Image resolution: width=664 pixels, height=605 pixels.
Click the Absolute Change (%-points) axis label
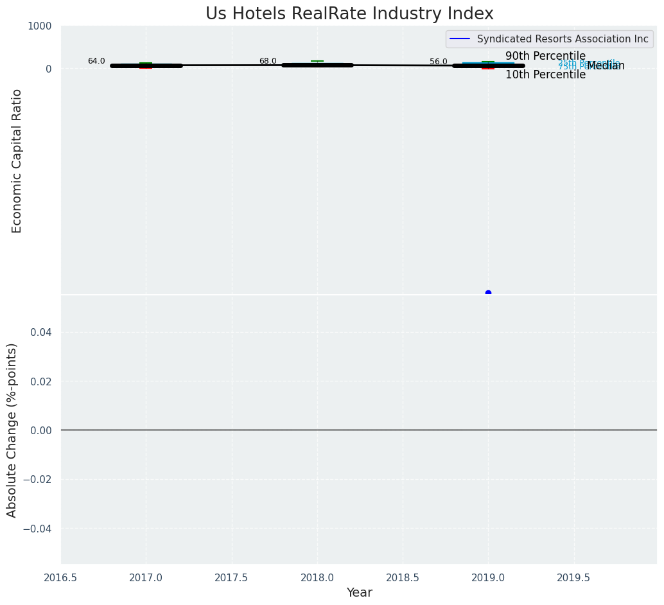12,430
